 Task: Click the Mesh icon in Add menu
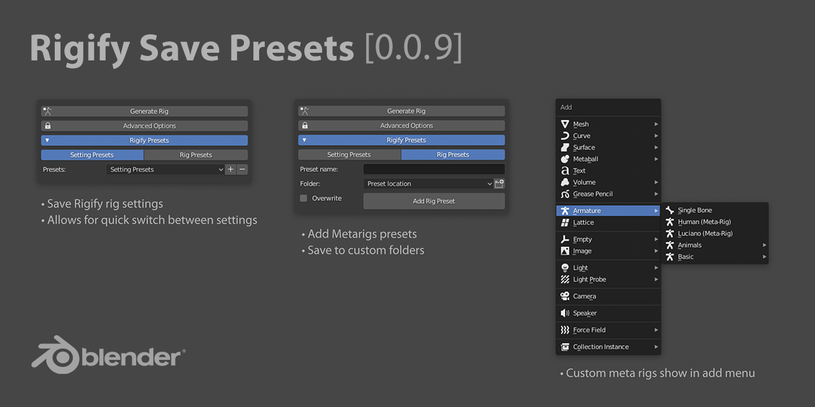[x=565, y=124]
